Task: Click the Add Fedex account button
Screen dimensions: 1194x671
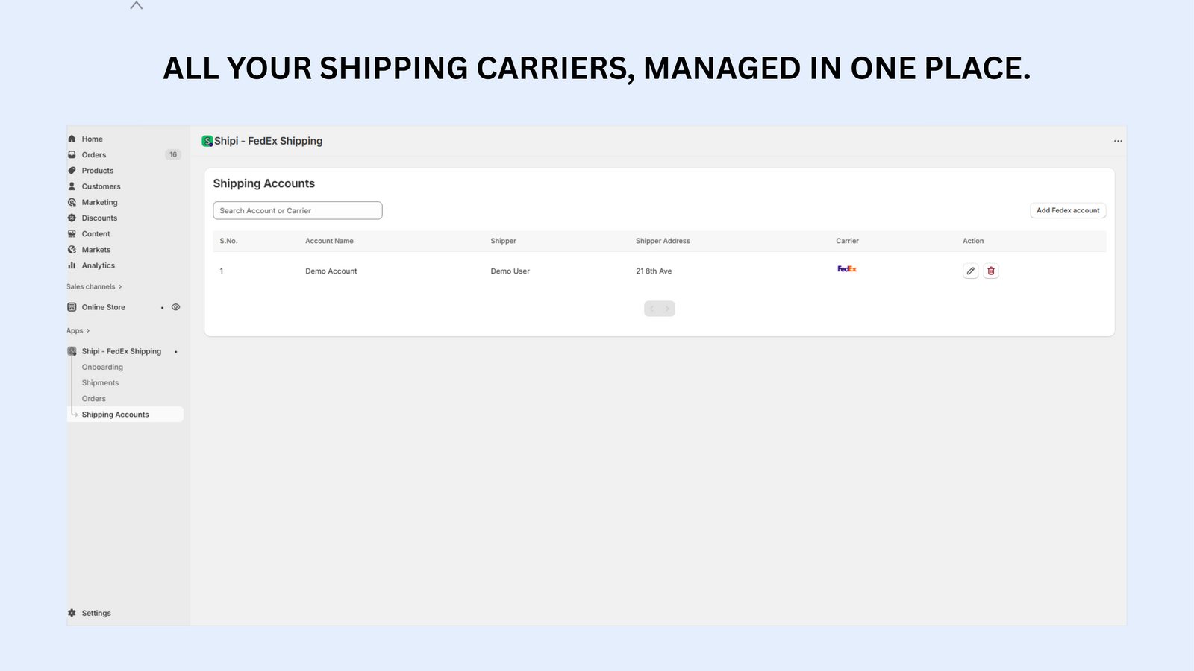Action: pyautogui.click(x=1067, y=210)
